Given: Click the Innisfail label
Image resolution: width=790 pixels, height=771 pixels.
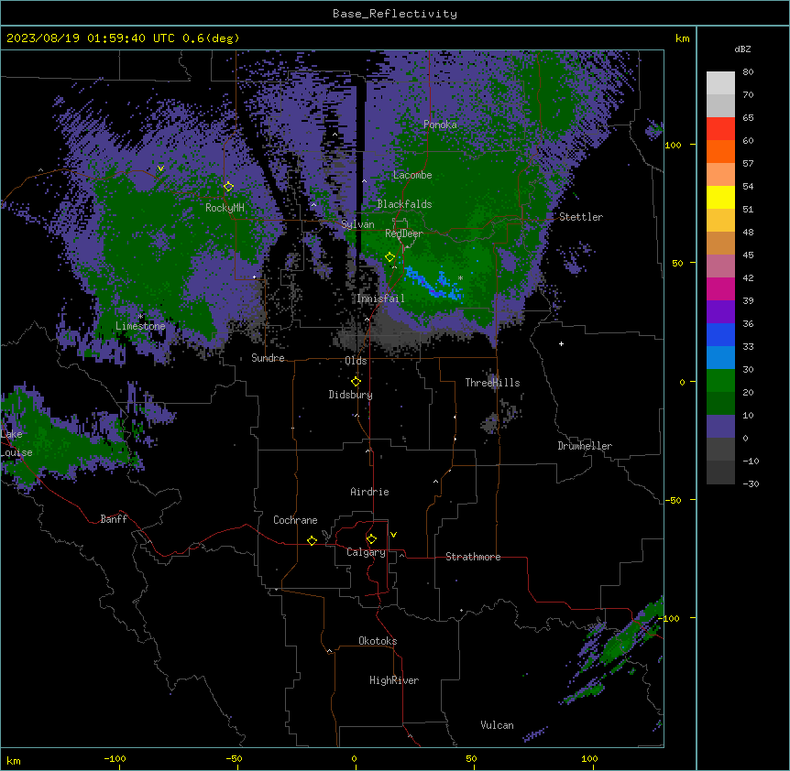Looking at the screenshot, I should pyautogui.click(x=380, y=299).
